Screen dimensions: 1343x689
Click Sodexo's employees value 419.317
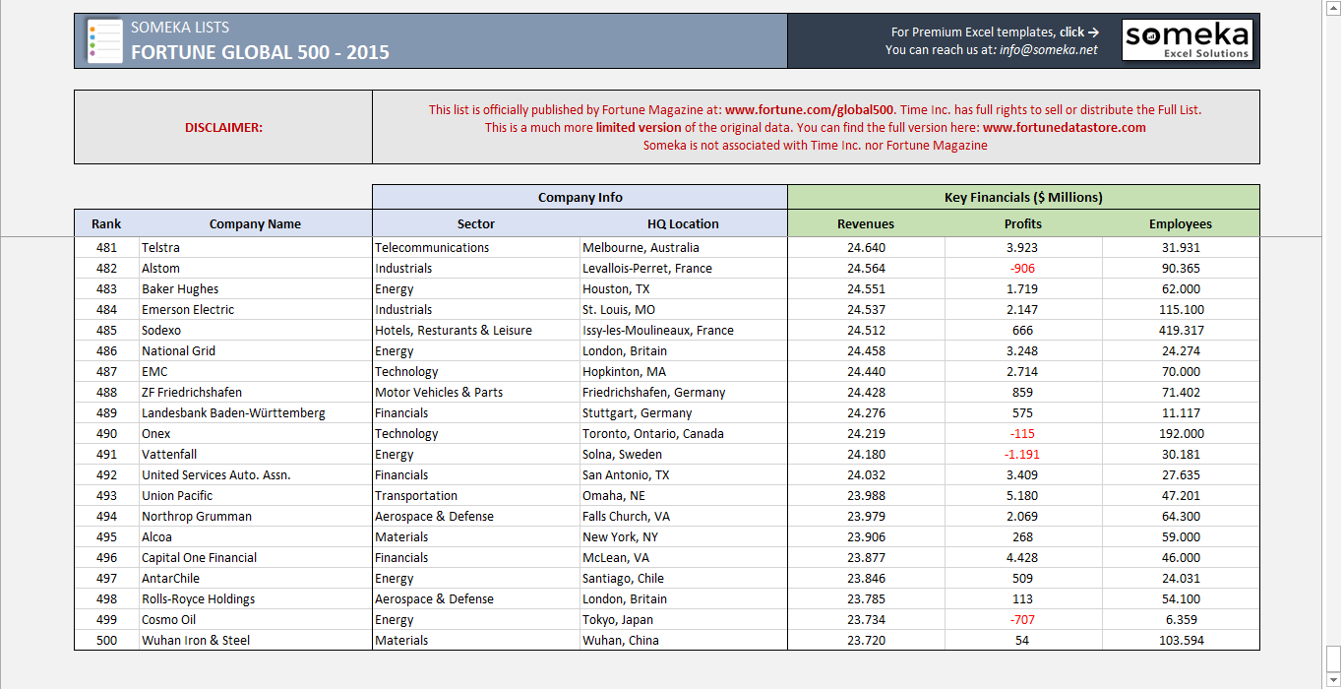coord(1183,330)
